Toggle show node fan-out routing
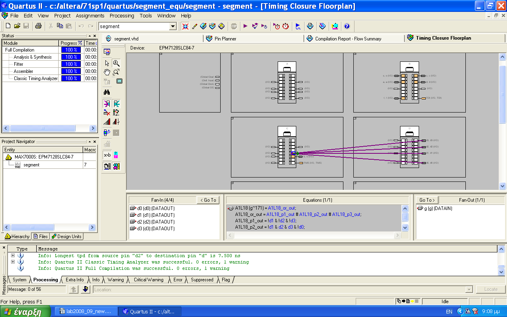This screenshot has width=507, height=317. click(116, 103)
